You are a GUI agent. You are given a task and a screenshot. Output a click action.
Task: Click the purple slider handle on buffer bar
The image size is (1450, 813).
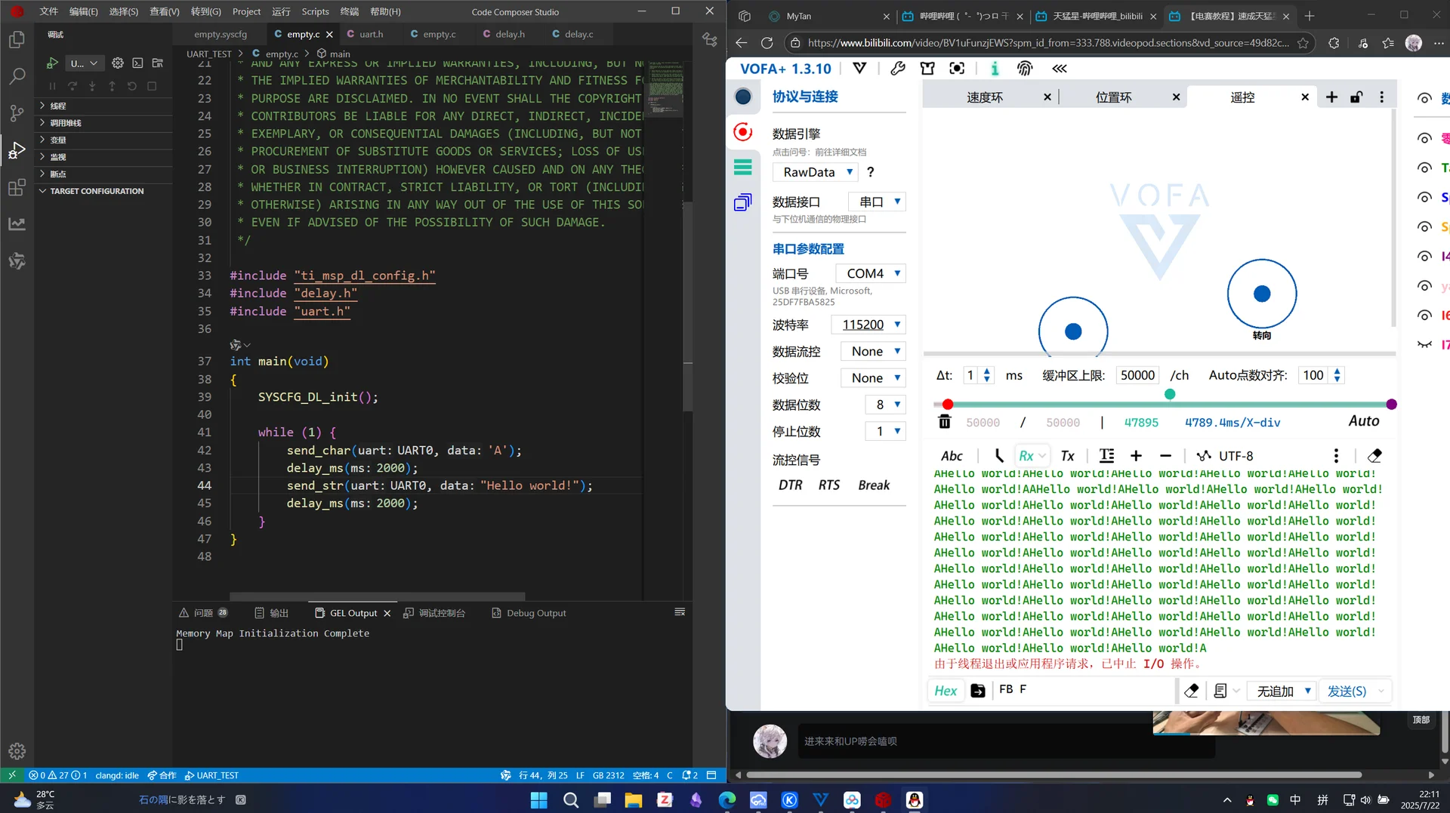(x=1391, y=405)
